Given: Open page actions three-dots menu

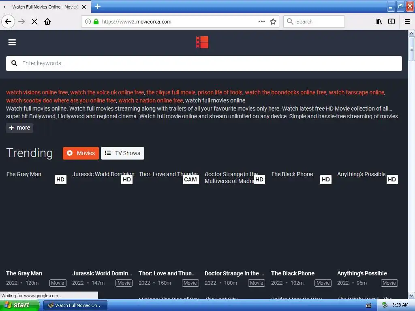Looking at the screenshot, I should click(262, 21).
